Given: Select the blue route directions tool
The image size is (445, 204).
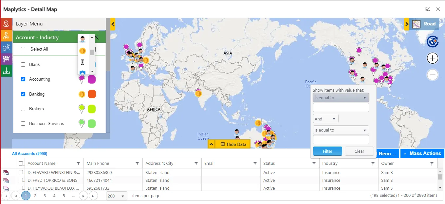Looking at the screenshot, I should [6, 47].
